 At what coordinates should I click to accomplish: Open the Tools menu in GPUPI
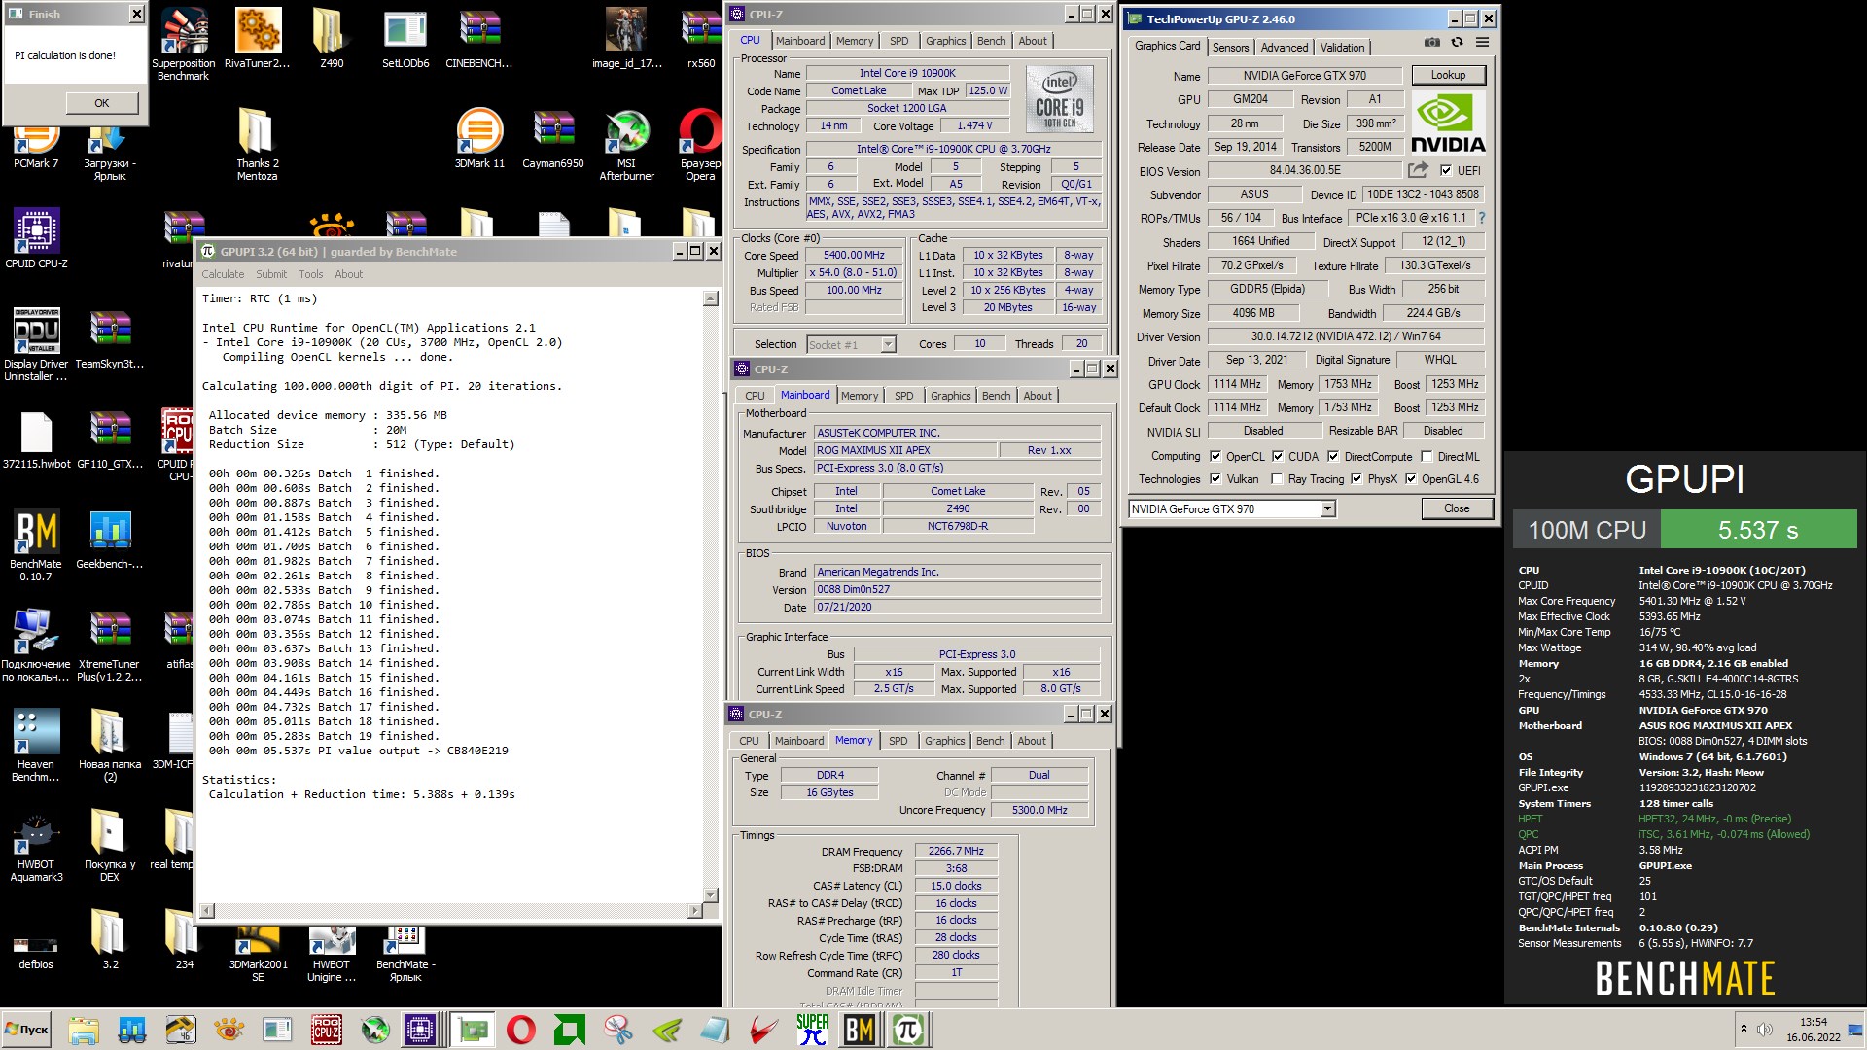[x=311, y=274]
